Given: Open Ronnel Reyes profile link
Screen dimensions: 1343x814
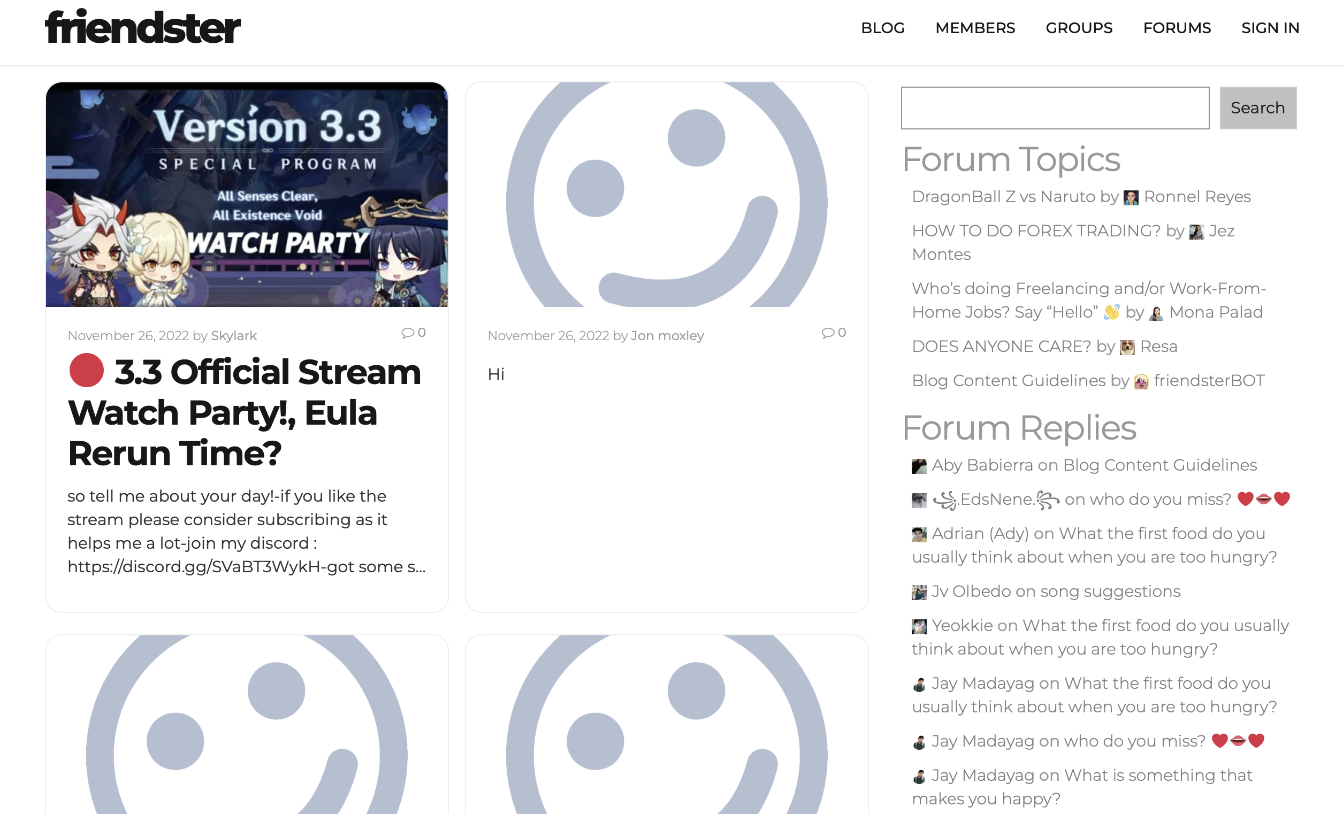Looking at the screenshot, I should tap(1197, 197).
